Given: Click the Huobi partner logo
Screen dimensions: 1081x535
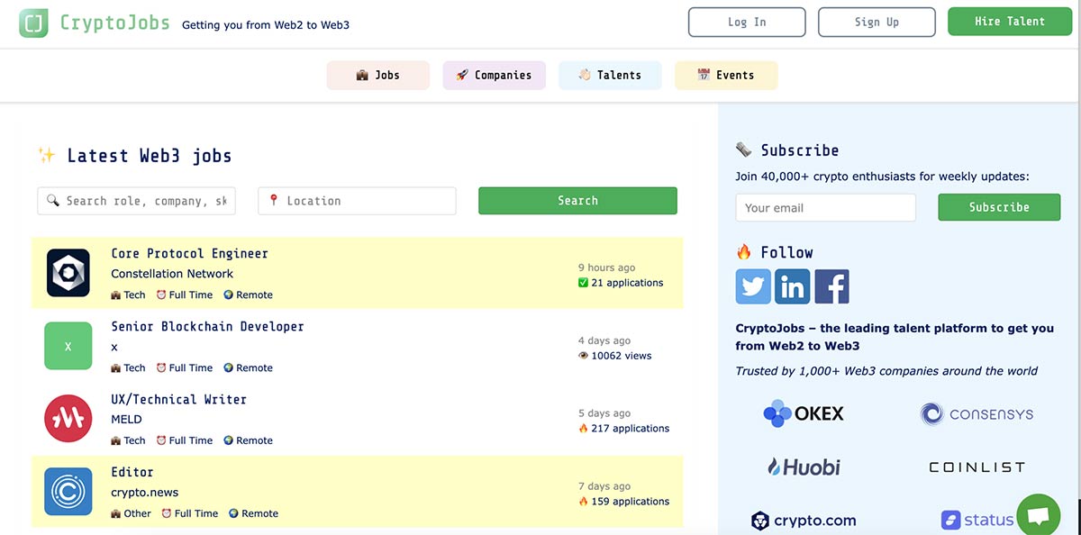Looking at the screenshot, I should point(804,467).
